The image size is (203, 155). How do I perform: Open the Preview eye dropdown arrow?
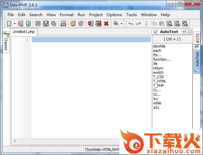(x=121, y=24)
